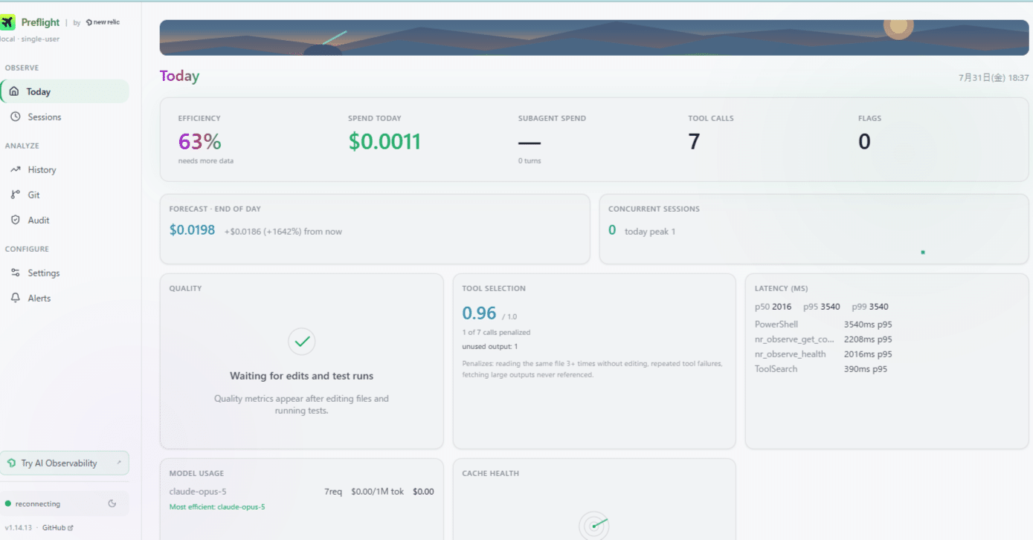Click the green marker in the Concurrent Sessions chart

pyautogui.click(x=923, y=252)
